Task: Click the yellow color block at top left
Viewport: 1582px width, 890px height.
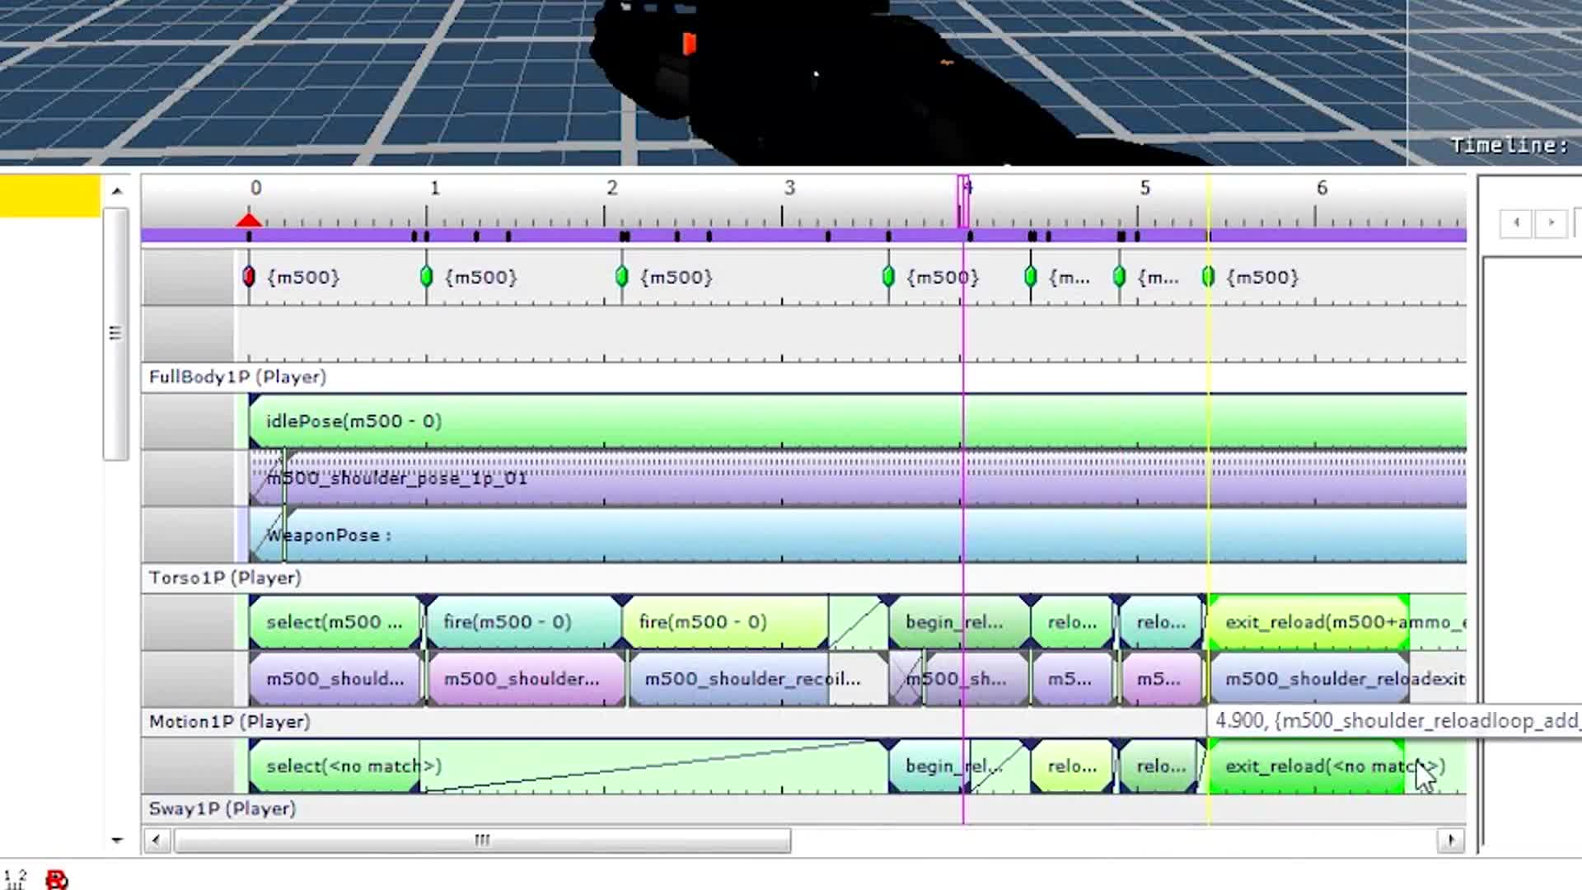Action: (x=49, y=195)
